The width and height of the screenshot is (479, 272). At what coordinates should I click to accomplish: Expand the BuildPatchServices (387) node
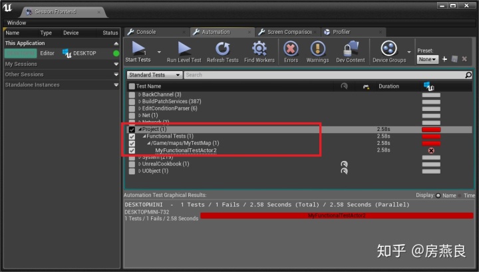[140, 101]
